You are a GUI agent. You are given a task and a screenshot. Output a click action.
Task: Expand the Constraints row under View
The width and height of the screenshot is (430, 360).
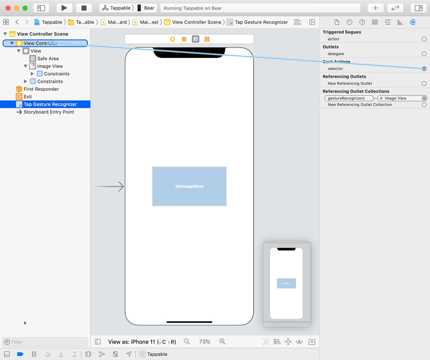tap(26, 81)
